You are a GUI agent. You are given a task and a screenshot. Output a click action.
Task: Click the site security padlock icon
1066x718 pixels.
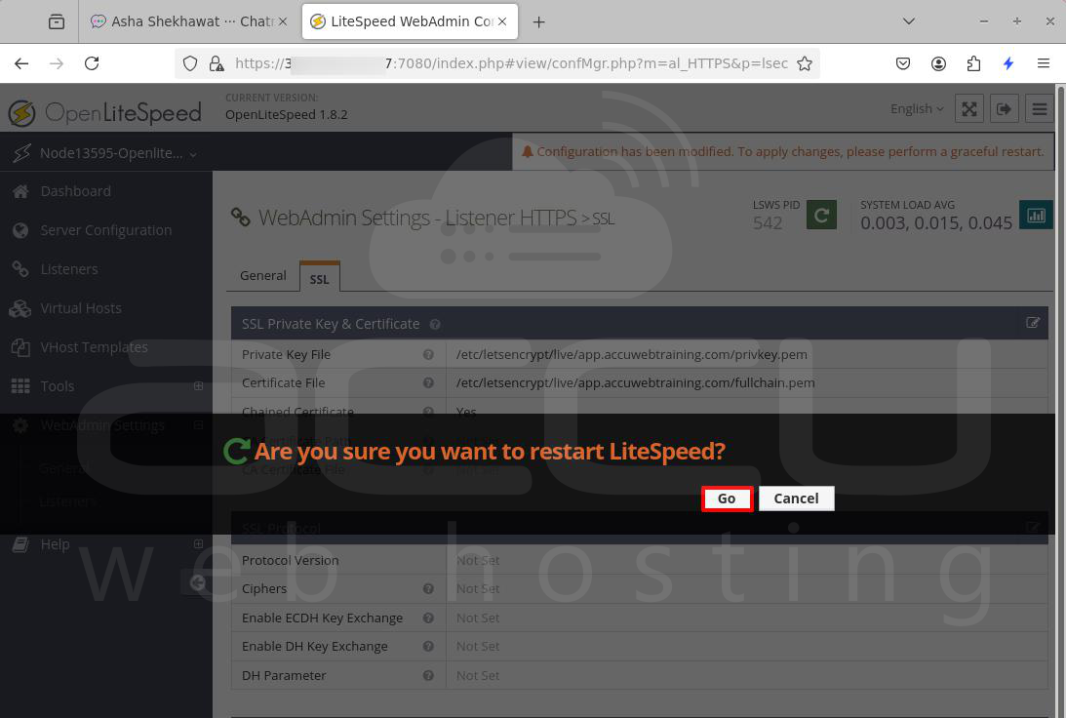[217, 63]
